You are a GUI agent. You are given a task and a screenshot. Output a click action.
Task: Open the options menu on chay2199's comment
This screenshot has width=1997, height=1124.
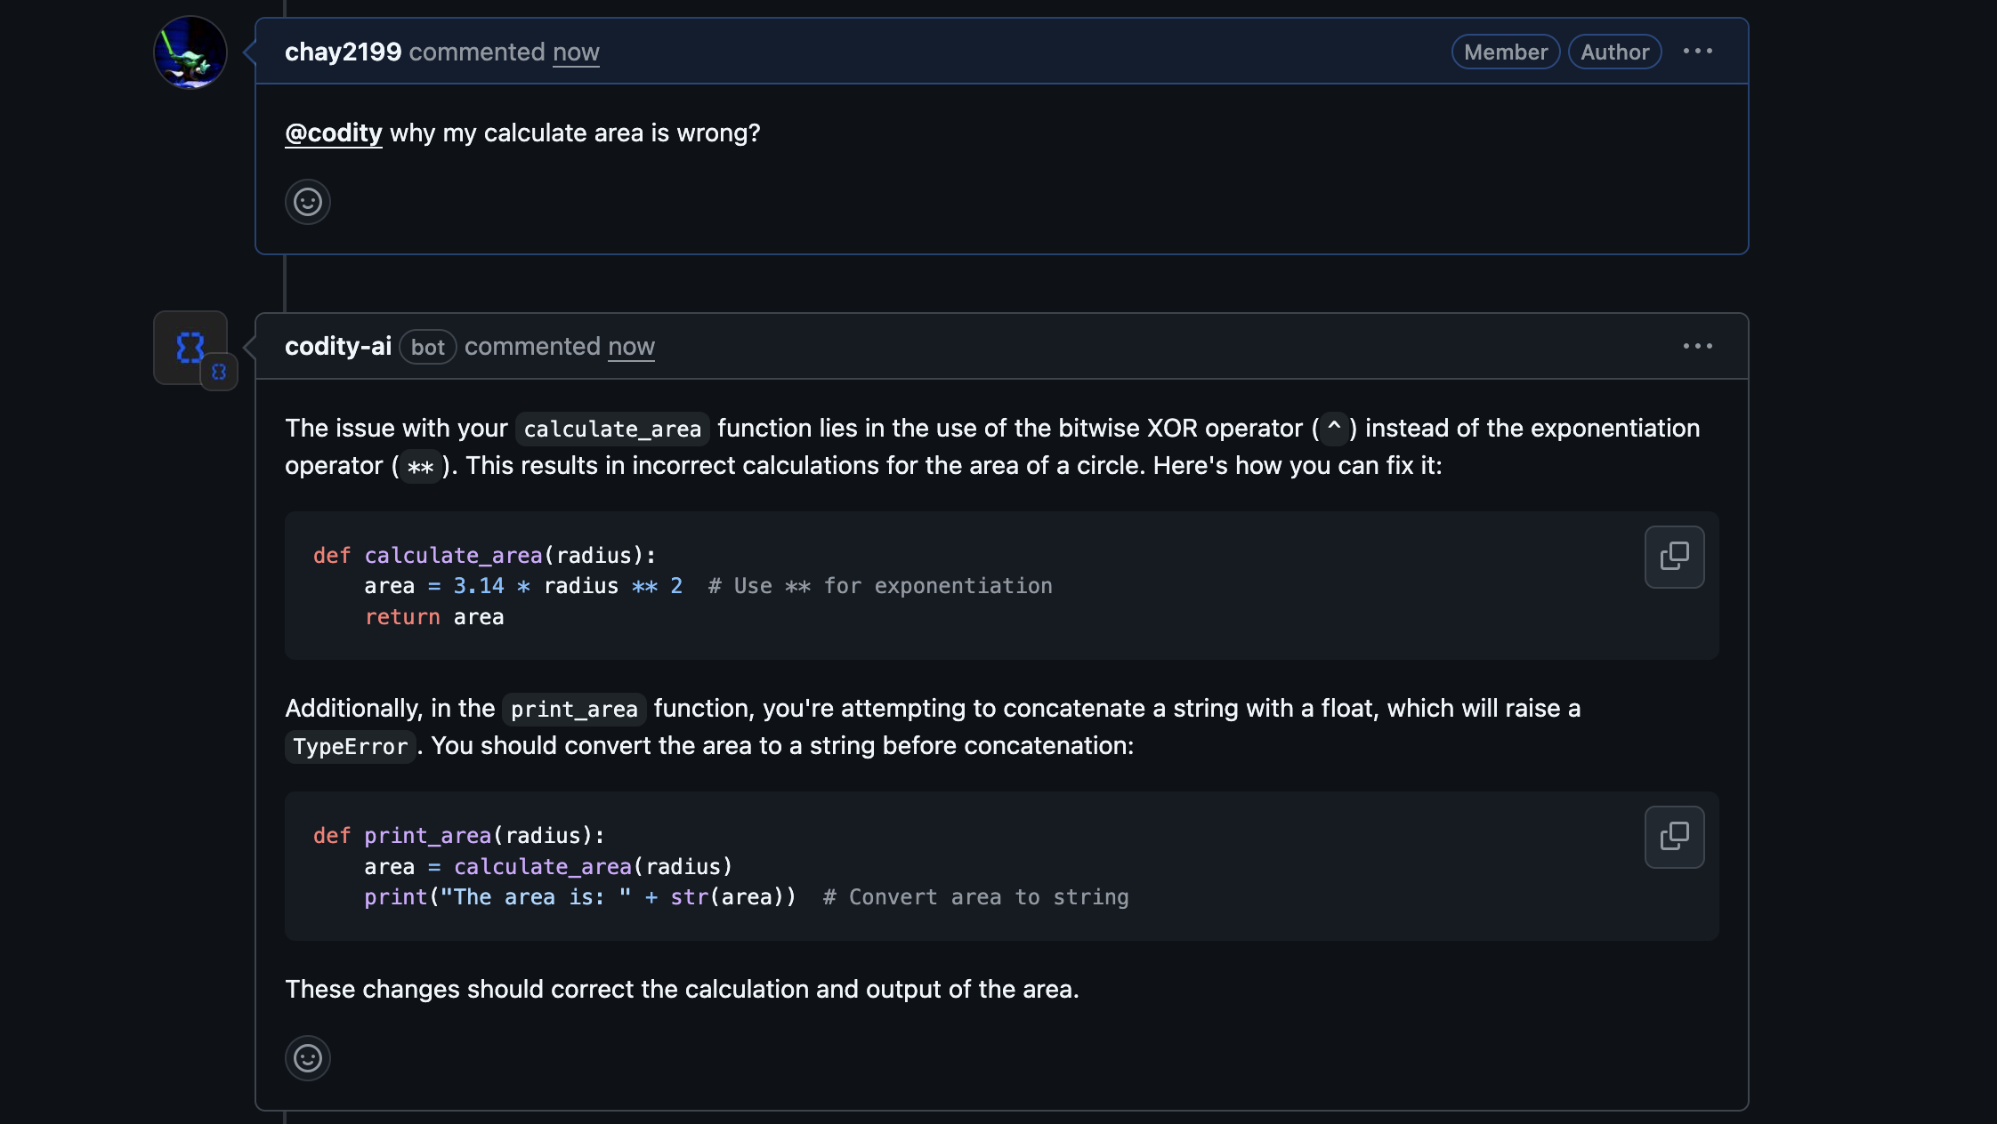pyautogui.click(x=1698, y=51)
